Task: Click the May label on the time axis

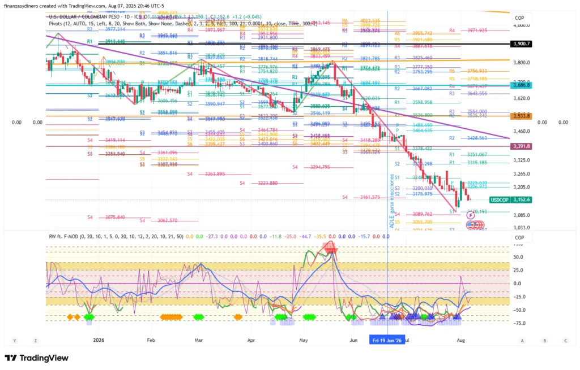Action: pyautogui.click(x=304, y=340)
